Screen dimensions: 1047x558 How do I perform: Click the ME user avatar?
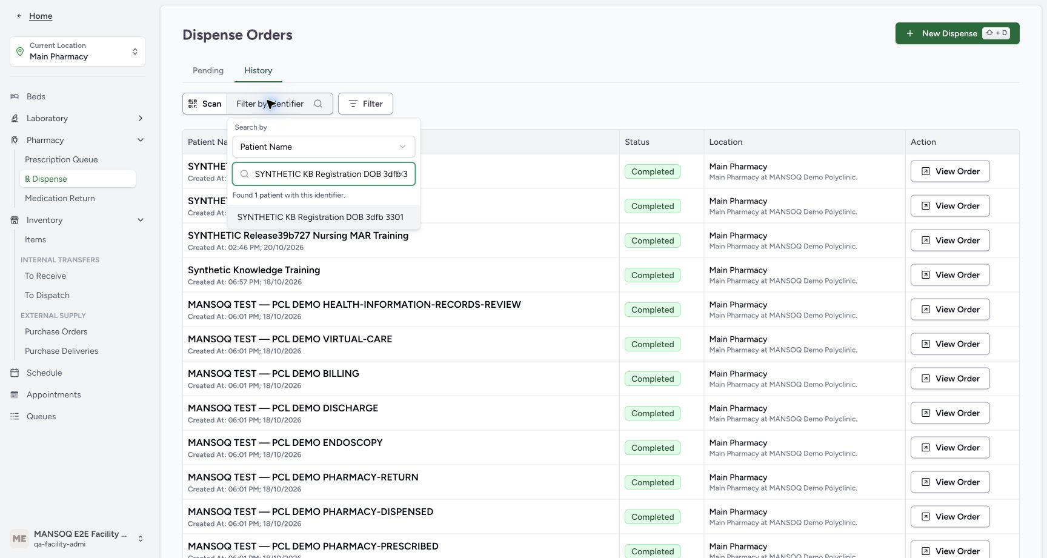(19, 538)
